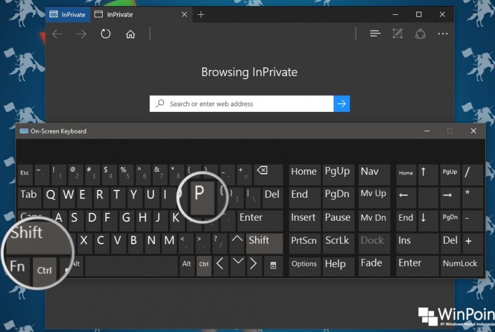The height and width of the screenshot is (332, 495).
Task: Open Edge More options ellipsis menu
Action: pyautogui.click(x=442, y=33)
